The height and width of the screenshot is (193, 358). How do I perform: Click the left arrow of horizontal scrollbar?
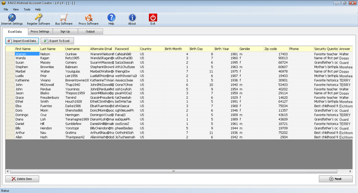tap(8, 171)
